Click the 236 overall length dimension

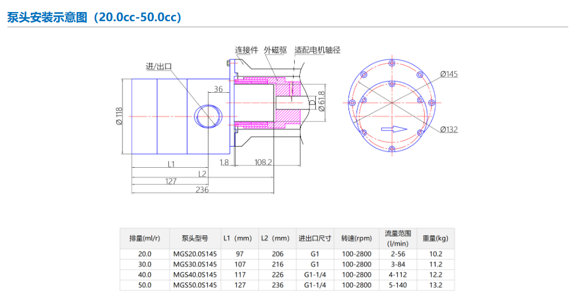coord(202,189)
